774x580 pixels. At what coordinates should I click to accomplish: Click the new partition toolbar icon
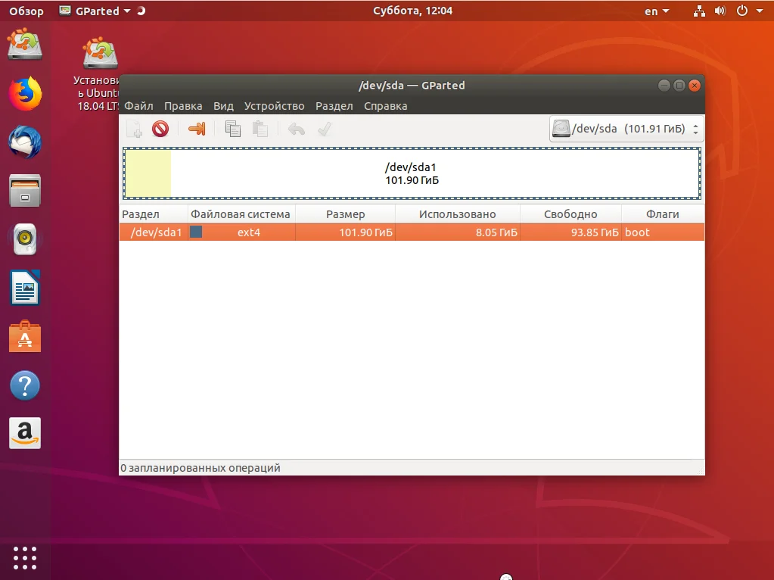click(134, 129)
